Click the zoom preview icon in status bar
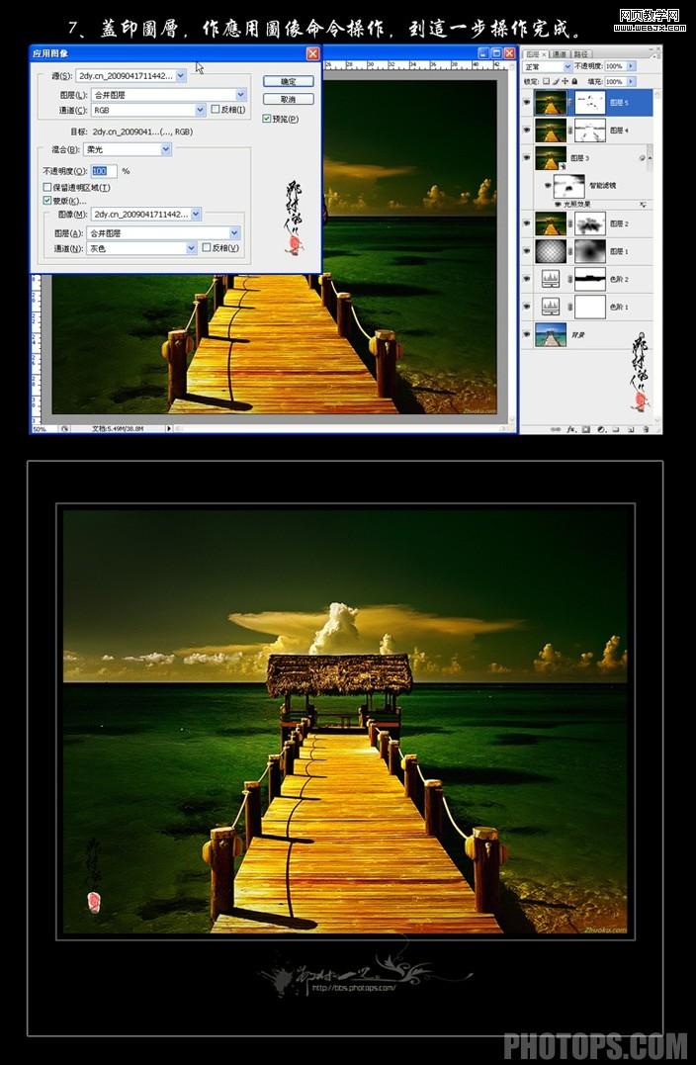This screenshot has width=696, height=1065. (x=64, y=429)
